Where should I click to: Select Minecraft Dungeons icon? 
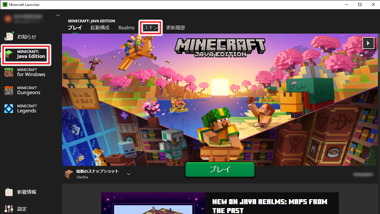tap(9, 90)
